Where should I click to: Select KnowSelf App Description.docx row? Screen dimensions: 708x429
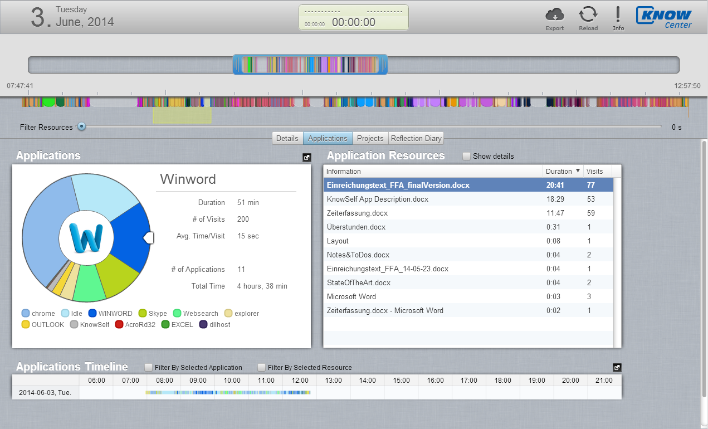(x=468, y=199)
